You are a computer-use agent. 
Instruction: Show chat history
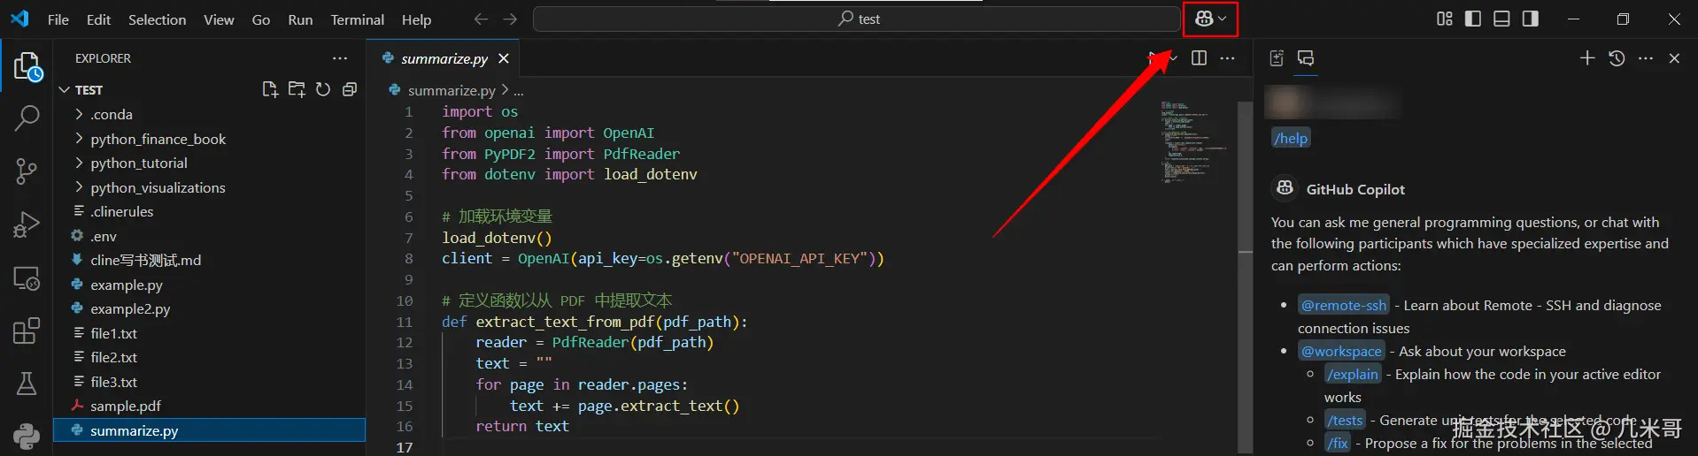1617,58
